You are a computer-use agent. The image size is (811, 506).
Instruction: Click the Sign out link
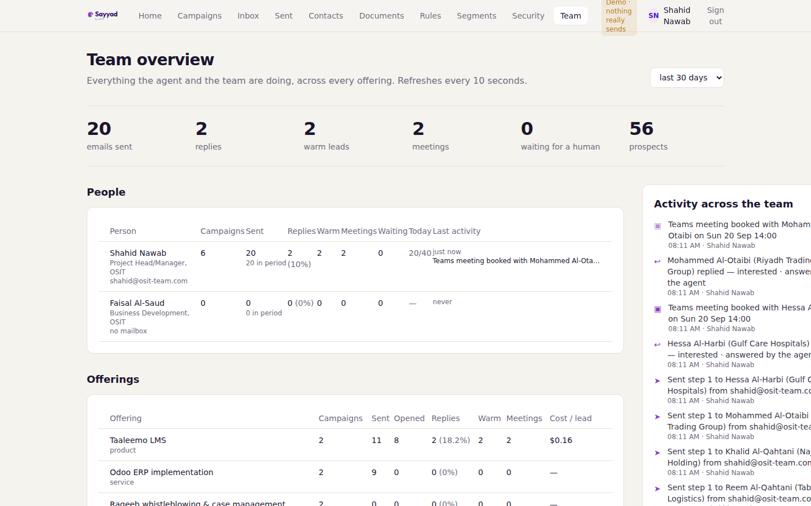[x=715, y=16]
